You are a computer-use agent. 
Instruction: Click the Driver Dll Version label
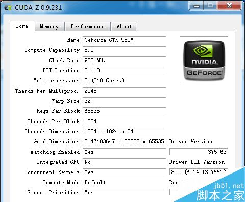tap(197, 162)
